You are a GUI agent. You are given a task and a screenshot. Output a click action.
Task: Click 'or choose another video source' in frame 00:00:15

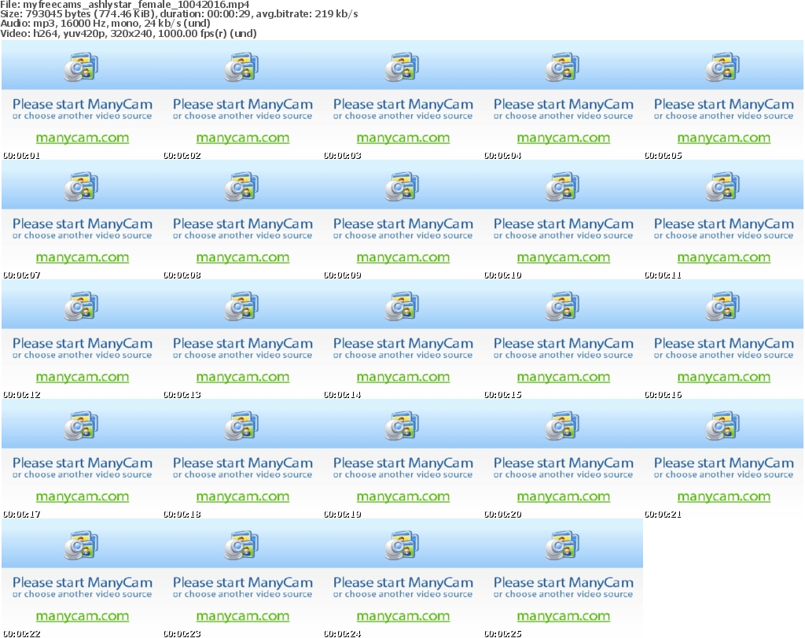coord(563,356)
